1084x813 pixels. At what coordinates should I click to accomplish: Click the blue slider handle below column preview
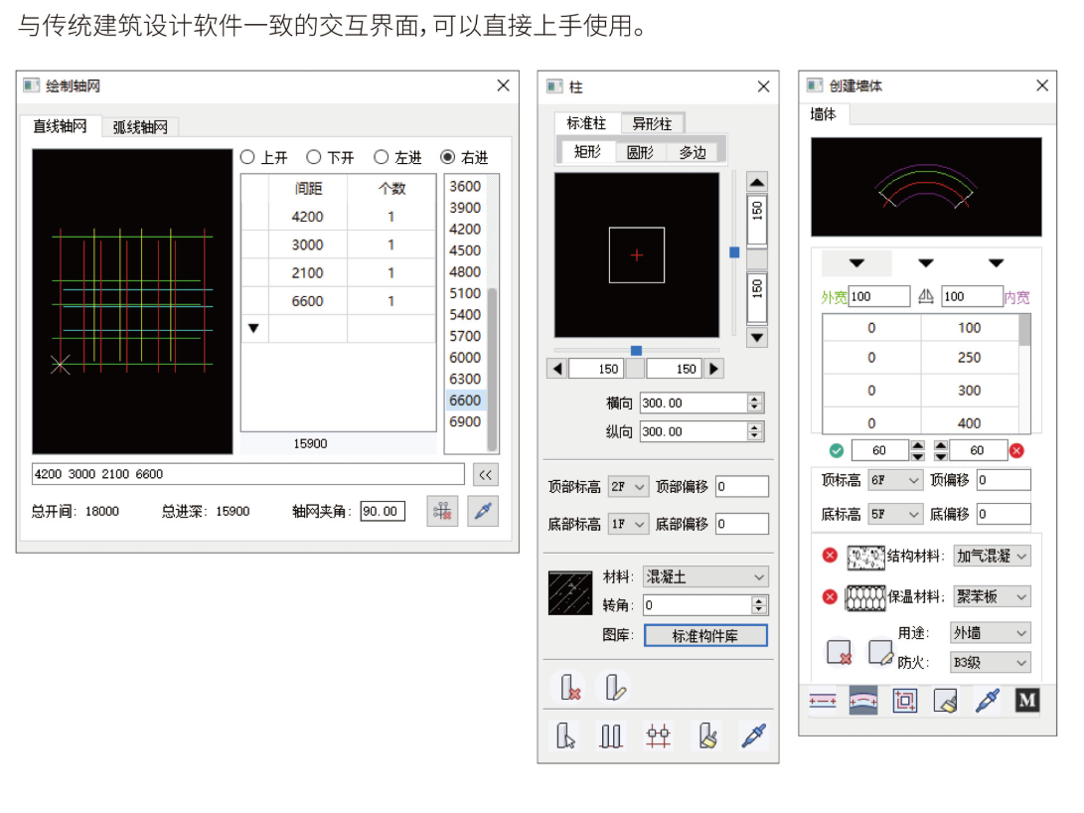pos(636,350)
